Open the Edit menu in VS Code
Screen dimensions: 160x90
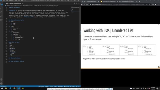coord(7,0)
